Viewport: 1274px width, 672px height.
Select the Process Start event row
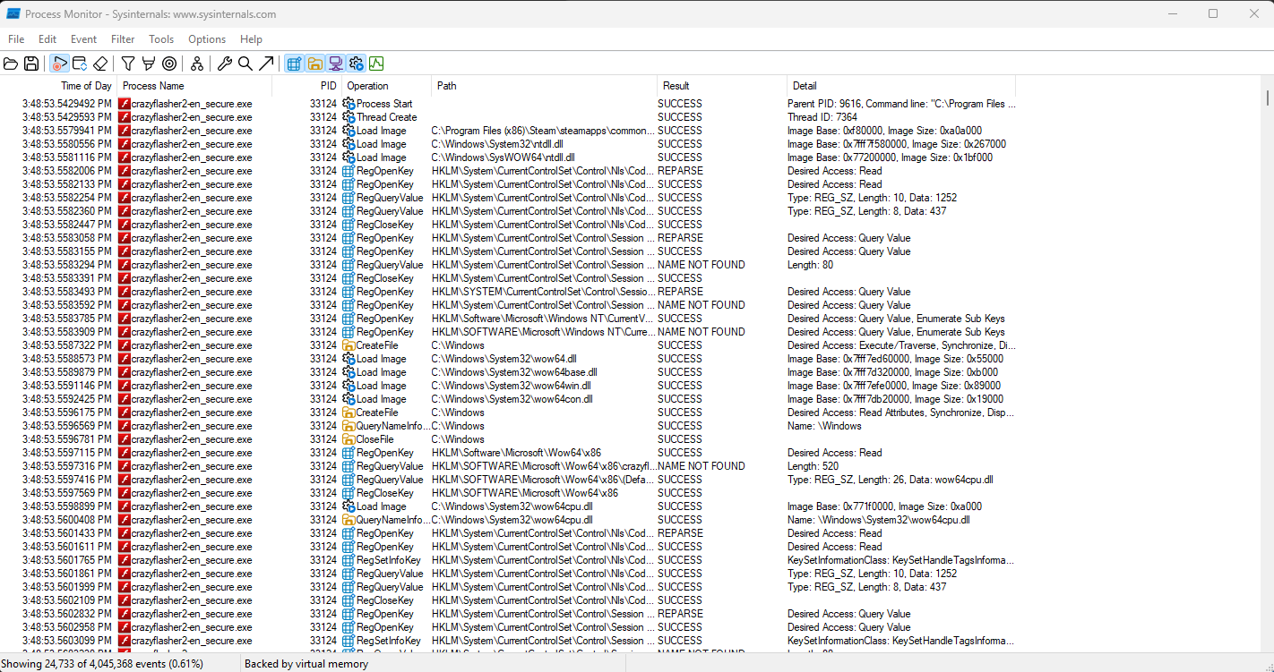click(x=383, y=104)
